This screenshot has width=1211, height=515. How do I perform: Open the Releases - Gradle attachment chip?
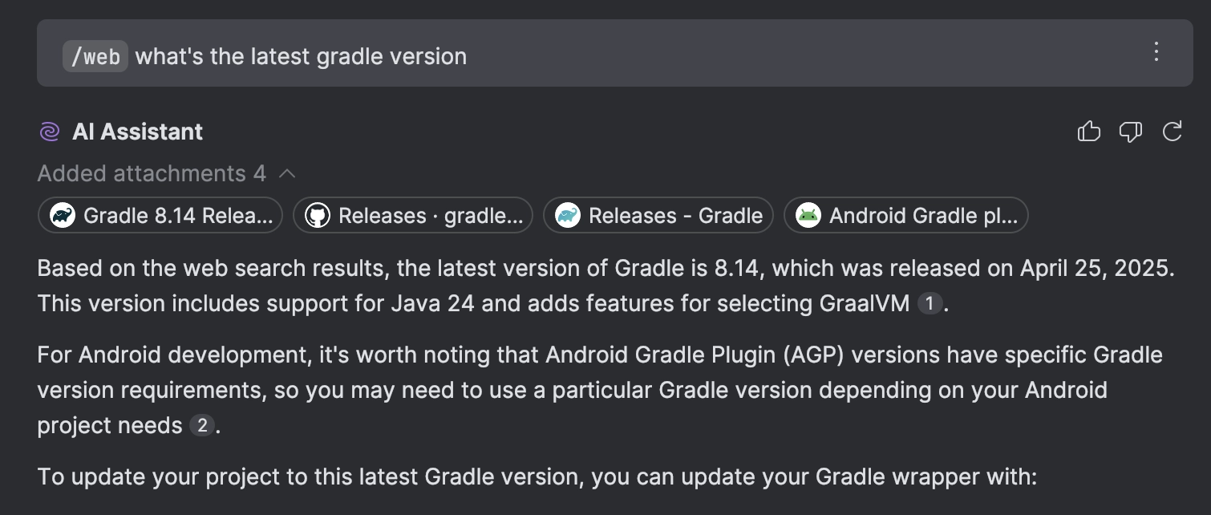pyautogui.click(x=658, y=215)
